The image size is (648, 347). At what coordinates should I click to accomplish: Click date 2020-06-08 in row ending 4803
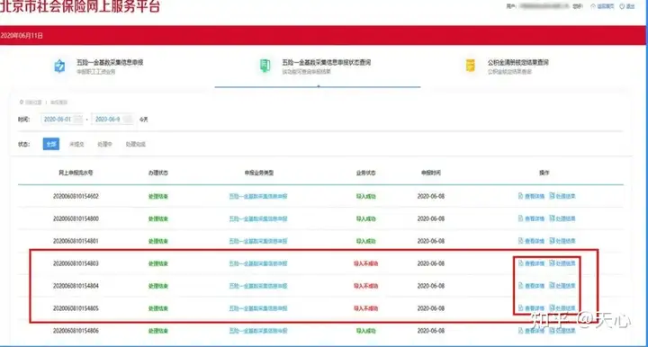(430, 263)
